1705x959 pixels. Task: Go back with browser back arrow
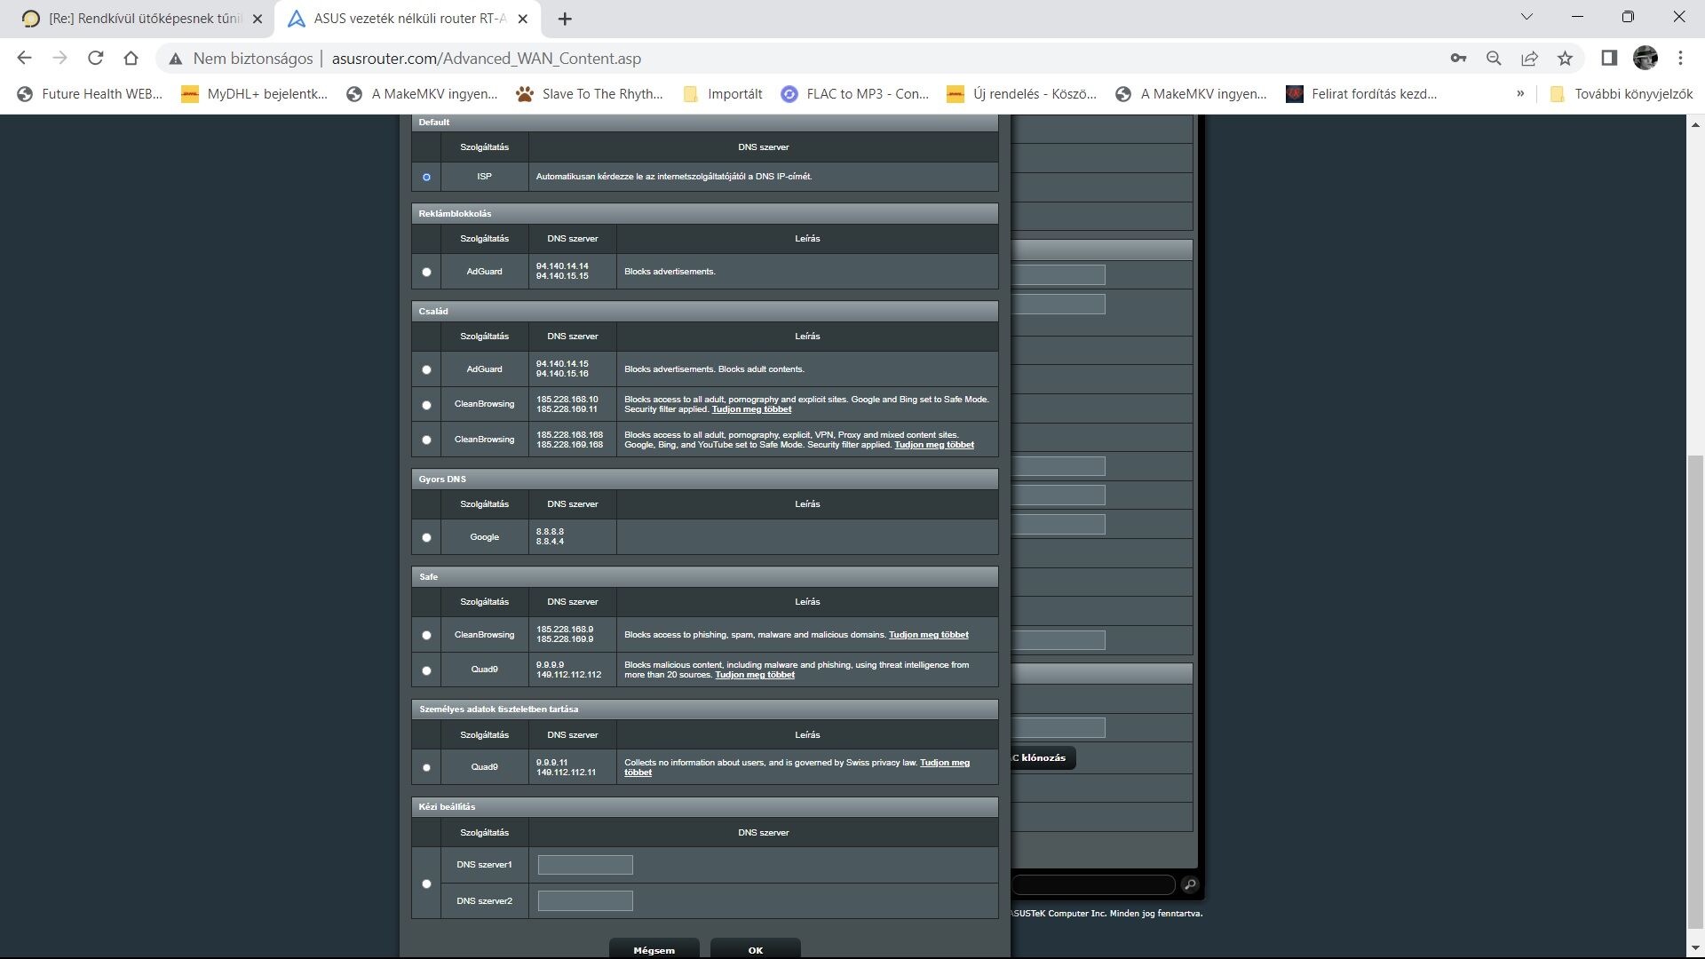tap(24, 58)
